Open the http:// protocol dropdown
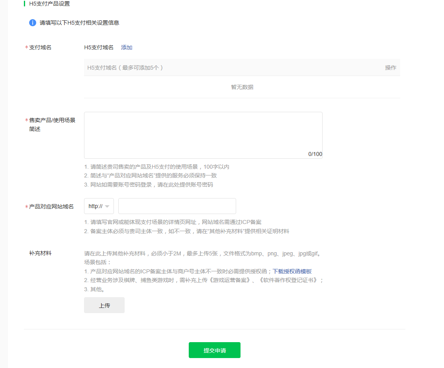444x368 pixels. [98, 206]
